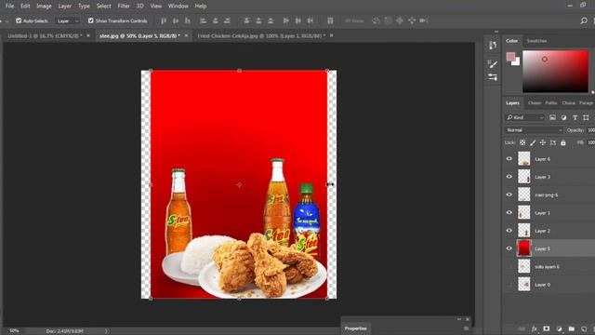Click the Distribute bottom edges icon

(271, 20)
